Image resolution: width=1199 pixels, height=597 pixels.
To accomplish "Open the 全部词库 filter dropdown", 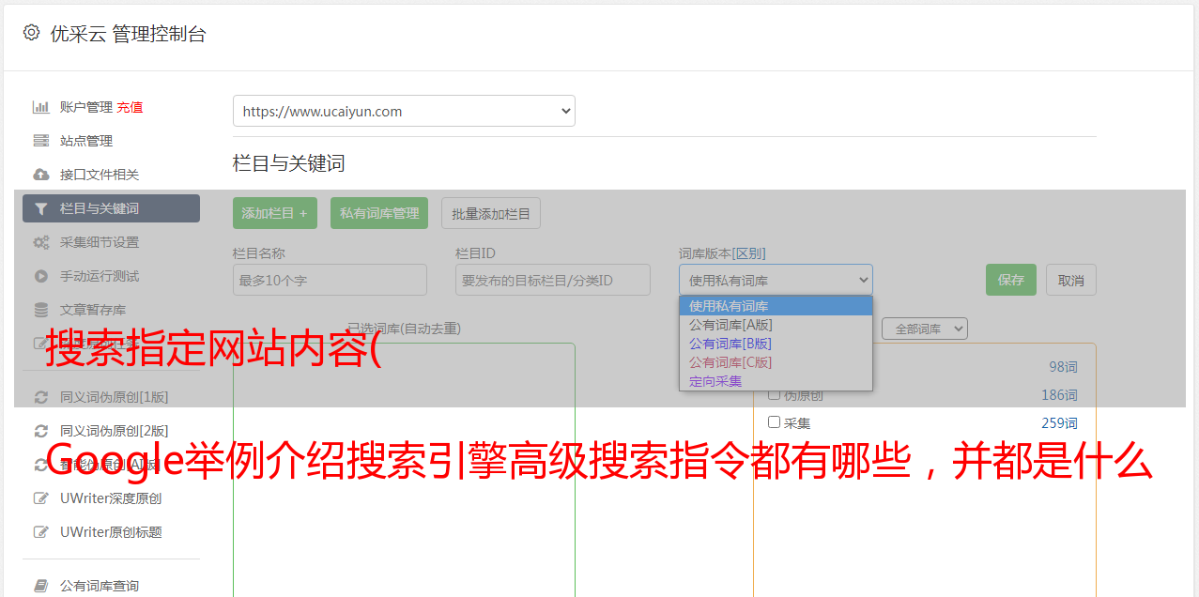I will click(925, 329).
